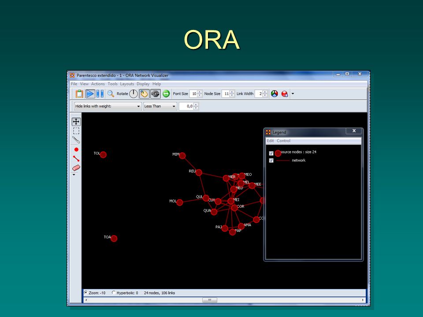Expand the toolbar overflow arrow
Image resolution: width=423 pixels, height=317 pixels.
pos(293,94)
